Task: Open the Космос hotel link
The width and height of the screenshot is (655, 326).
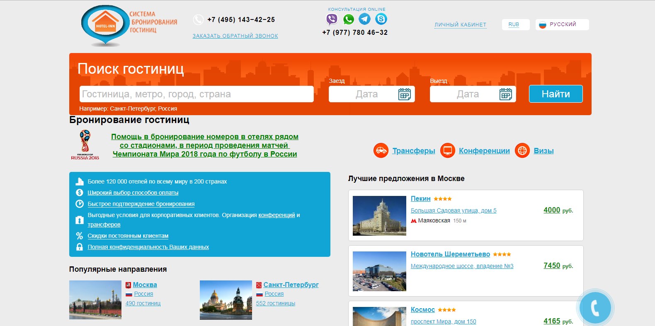Action: click(423, 310)
